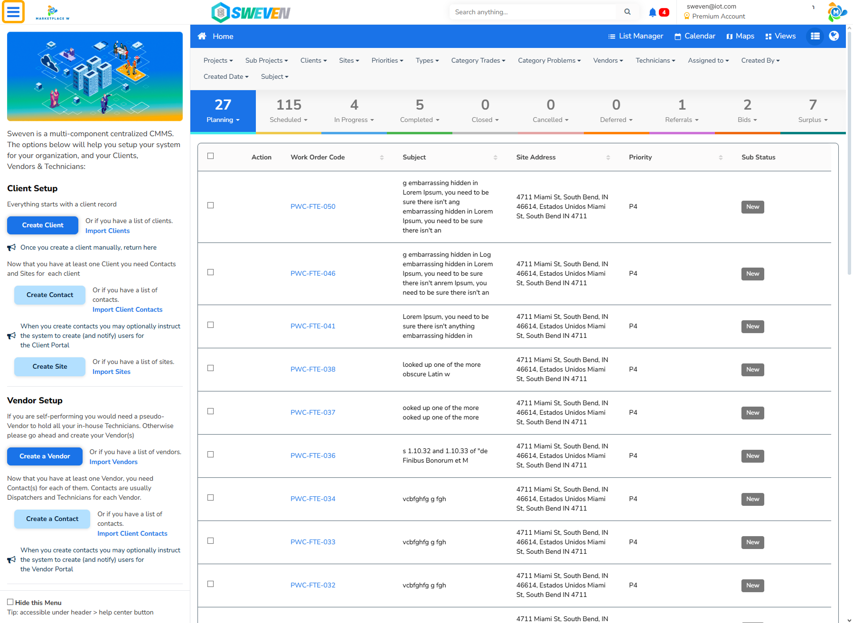This screenshot has height=623, width=853.
Task: Expand the Vendors filter dropdown
Action: pyautogui.click(x=608, y=60)
